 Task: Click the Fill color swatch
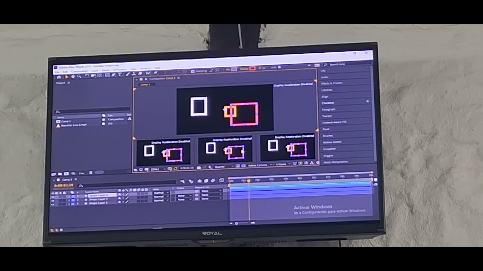[234, 69]
